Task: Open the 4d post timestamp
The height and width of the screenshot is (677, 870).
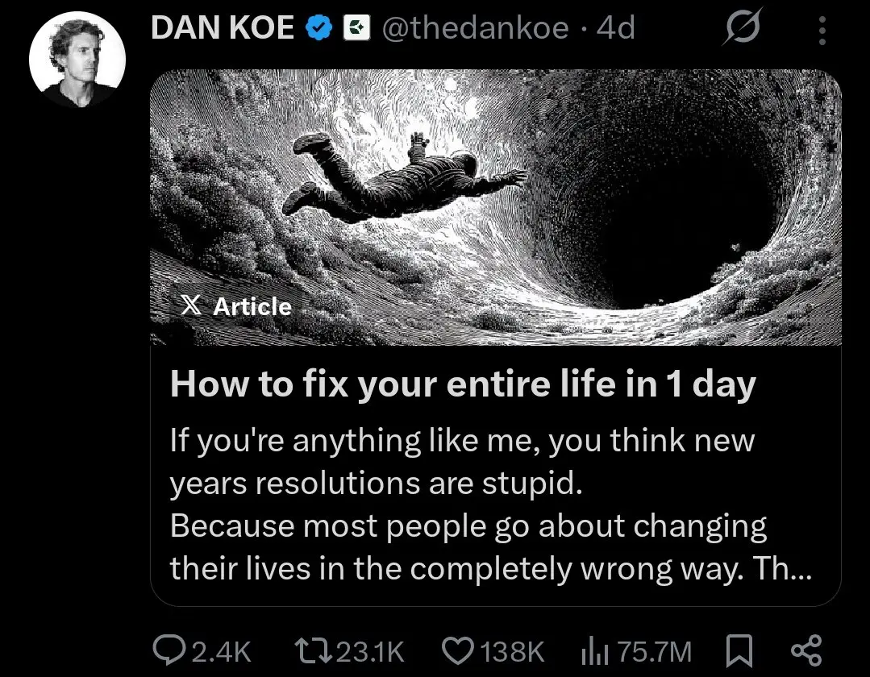Action: click(615, 28)
